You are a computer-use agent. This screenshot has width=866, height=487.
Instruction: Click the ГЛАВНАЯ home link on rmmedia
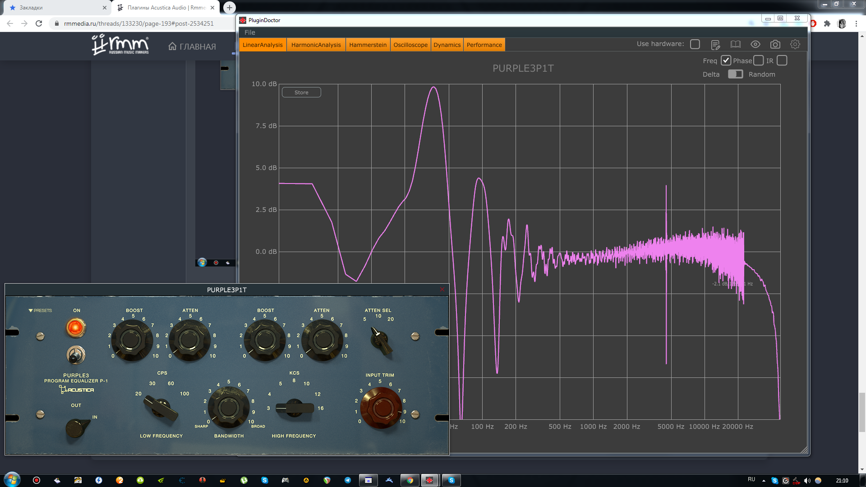(x=192, y=46)
